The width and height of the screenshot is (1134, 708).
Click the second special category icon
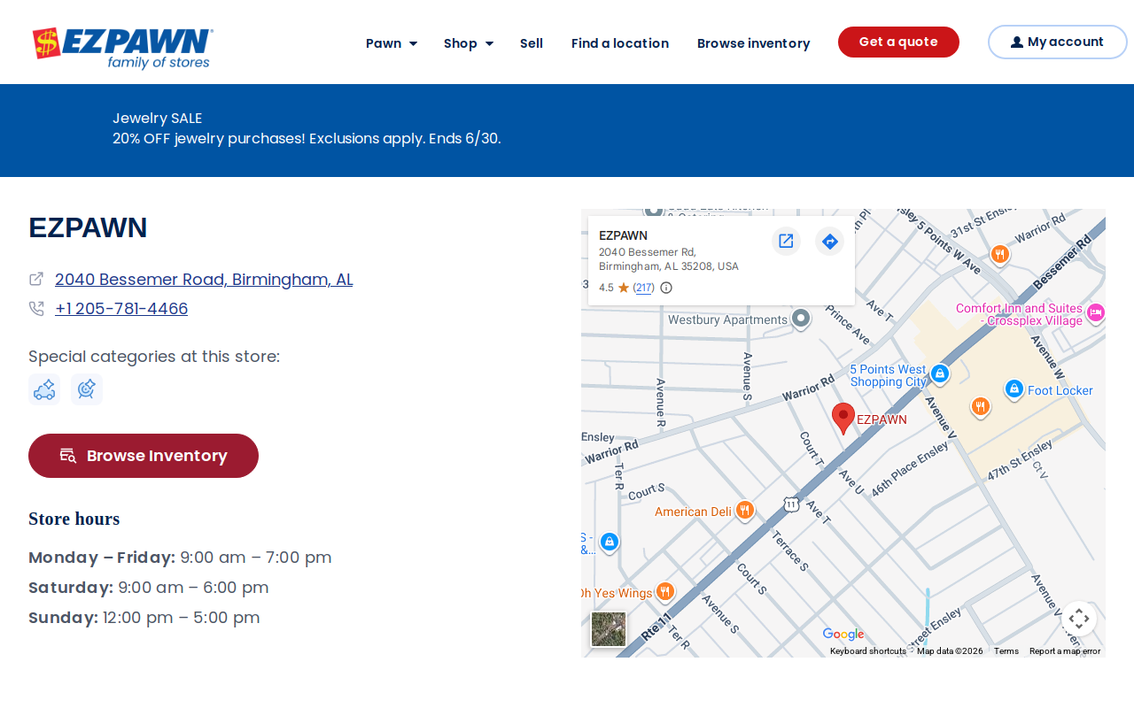[x=87, y=389]
